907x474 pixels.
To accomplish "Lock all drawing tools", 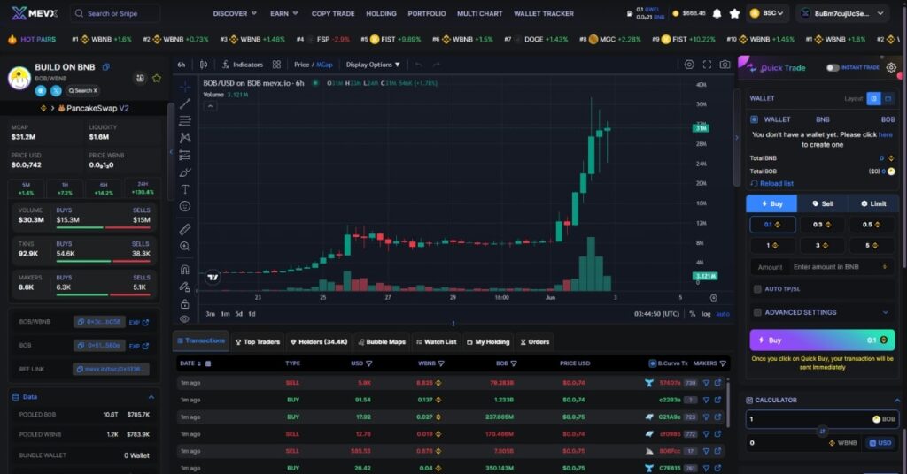I will tap(184, 303).
